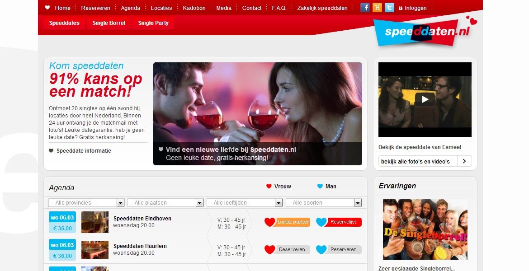Click the 'Bekijk de speeddate van Esmee!' text

tap(420, 147)
